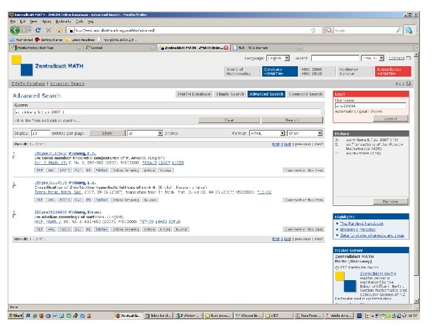This screenshot has height=331, width=442.
Task: Open the back-history dropdown arrow
Action: (29, 31)
